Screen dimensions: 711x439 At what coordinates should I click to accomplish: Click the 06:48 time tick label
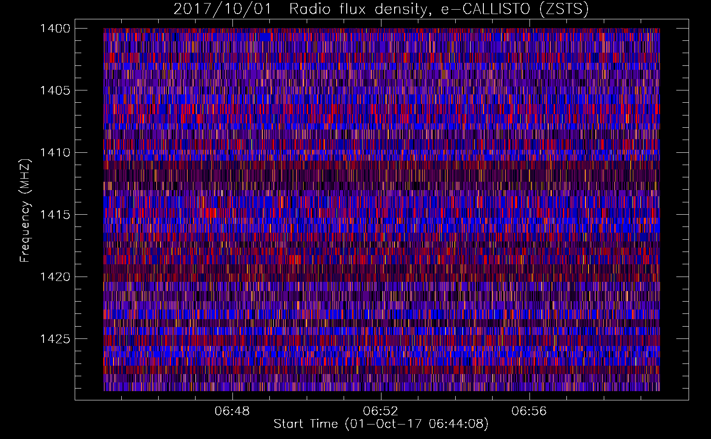click(x=232, y=411)
